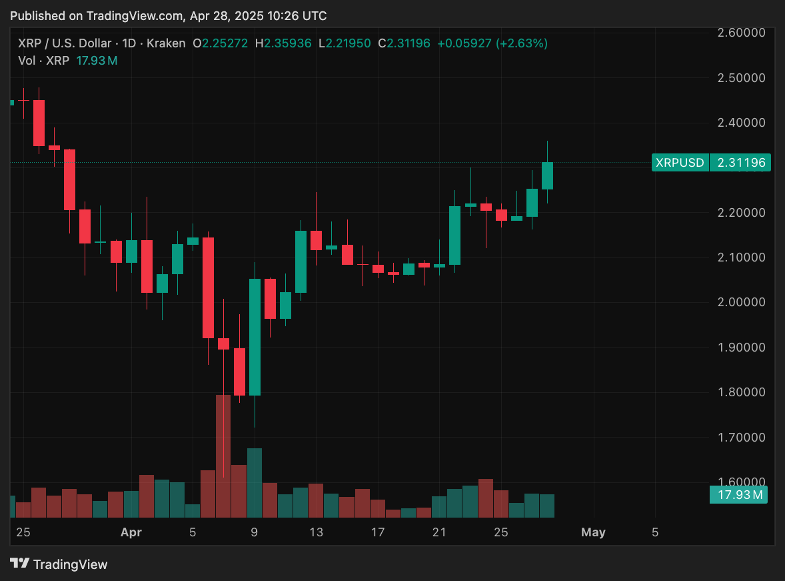Open the XRP / U.S. Dollar symbol title
Screen dimensions: 785x581
[64, 43]
